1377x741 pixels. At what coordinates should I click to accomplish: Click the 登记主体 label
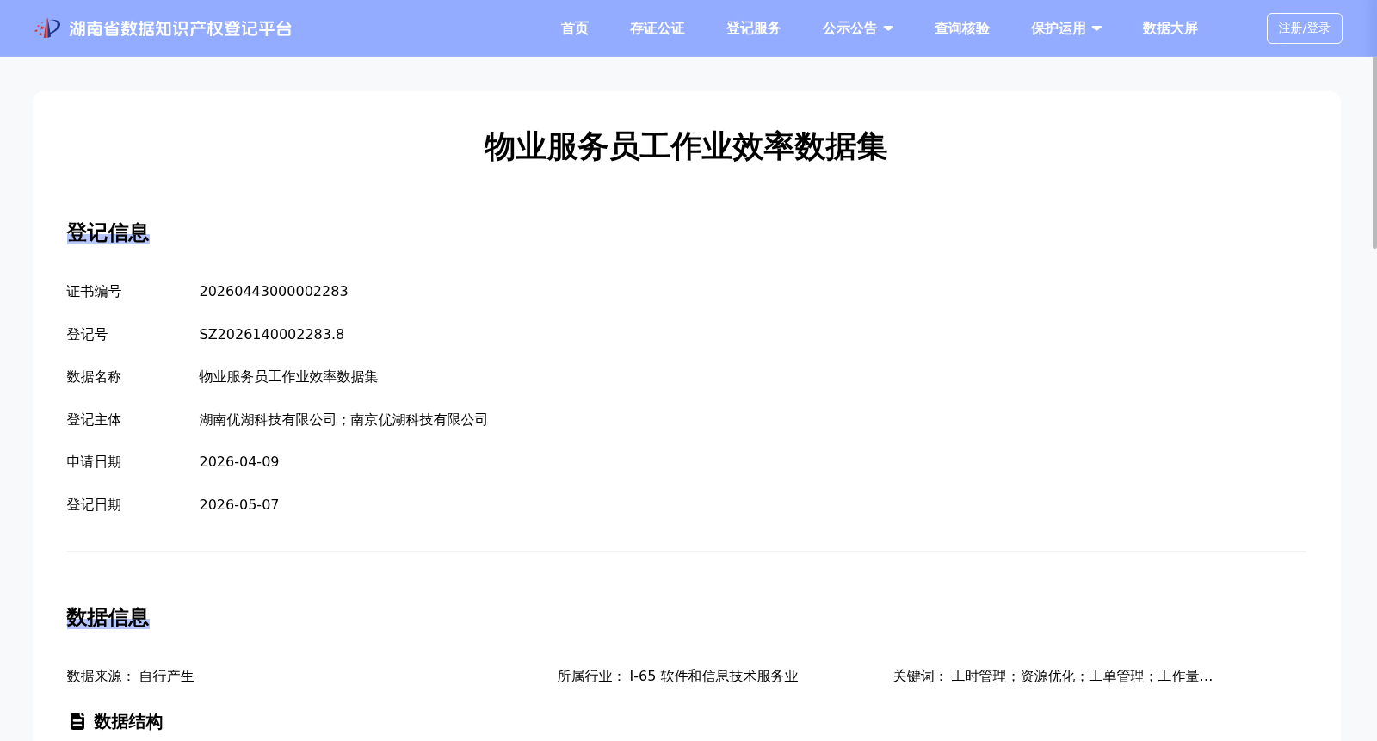[94, 420]
